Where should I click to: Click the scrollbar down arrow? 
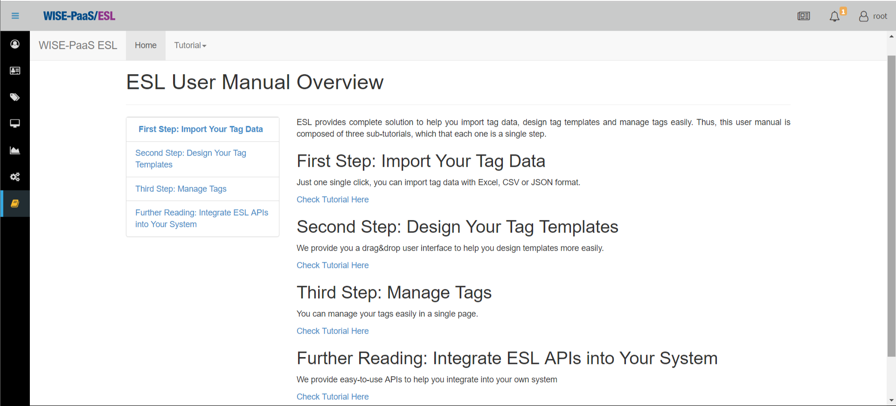click(x=891, y=400)
